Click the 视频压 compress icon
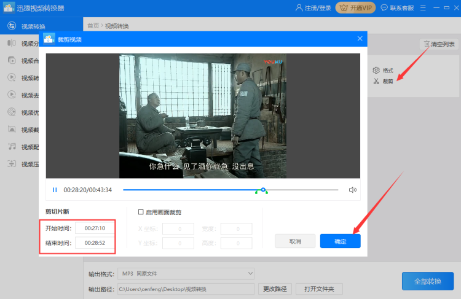Image resolution: width=461 pixels, height=299 pixels. click(12, 163)
